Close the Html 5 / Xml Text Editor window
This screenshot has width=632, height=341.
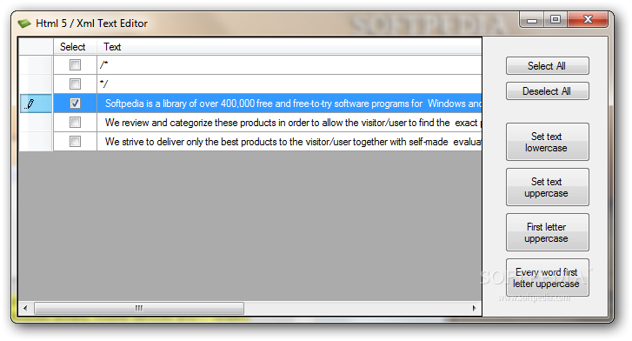[588, 19]
